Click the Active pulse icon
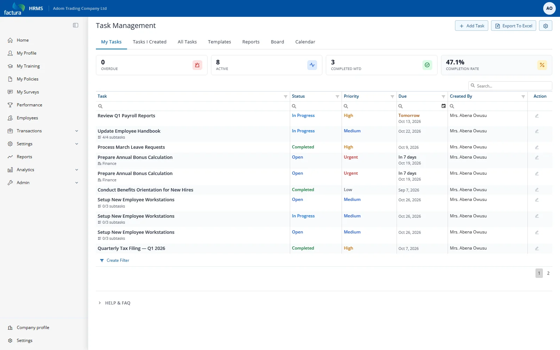 312,65
